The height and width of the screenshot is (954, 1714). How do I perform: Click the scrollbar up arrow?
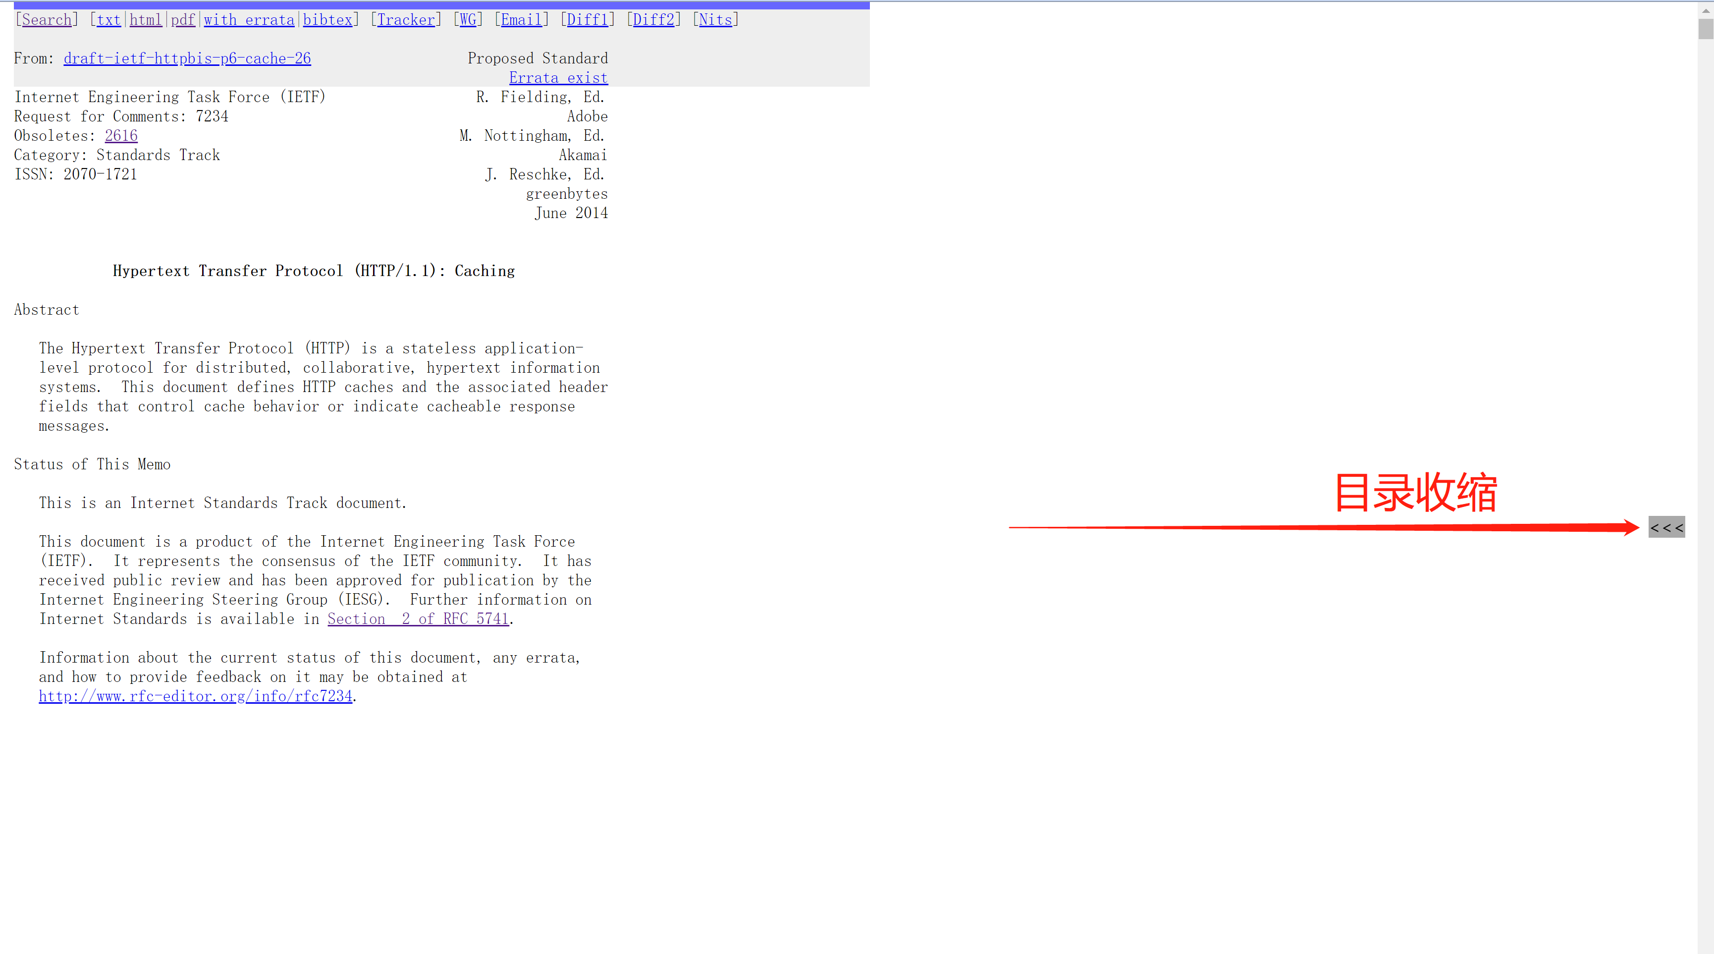coord(1706,9)
